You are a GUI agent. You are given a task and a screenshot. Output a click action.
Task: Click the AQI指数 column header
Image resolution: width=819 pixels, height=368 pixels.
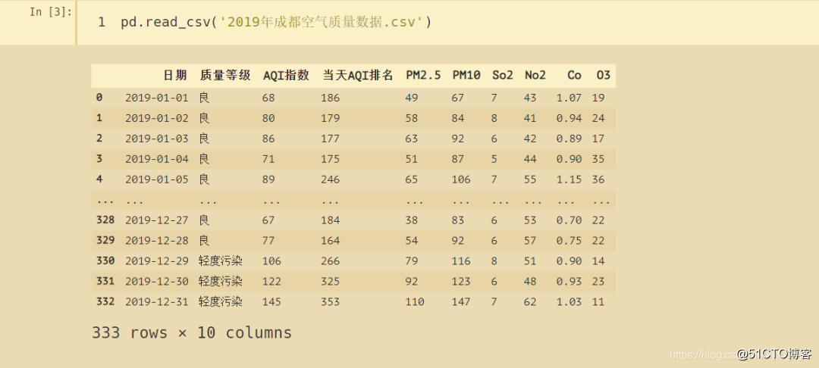point(286,75)
